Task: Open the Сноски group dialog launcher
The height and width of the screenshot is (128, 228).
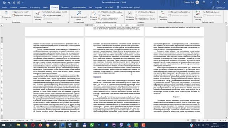Action: click(68, 22)
